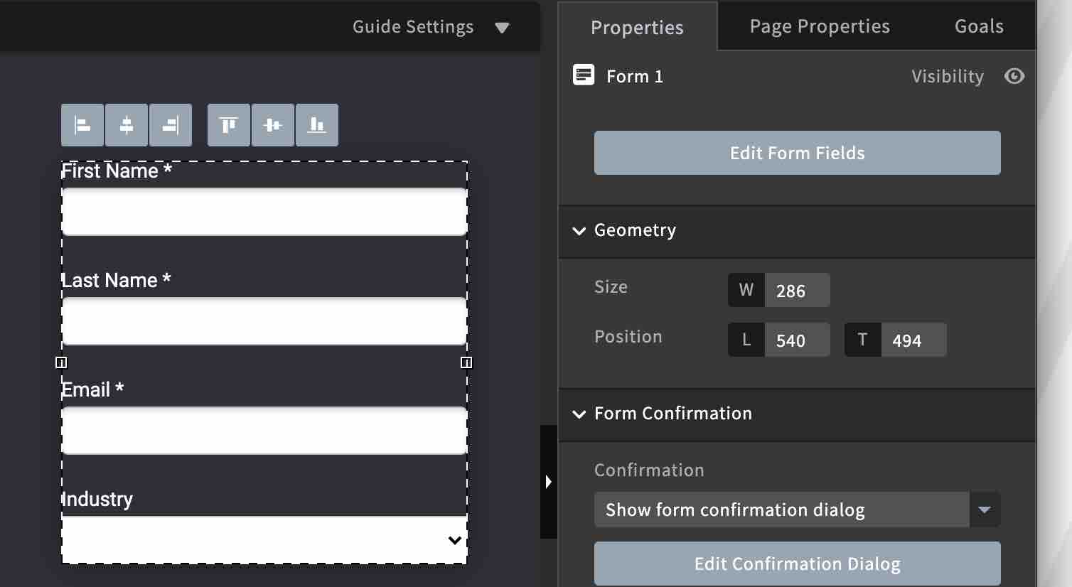Select the align right icon

(x=170, y=124)
